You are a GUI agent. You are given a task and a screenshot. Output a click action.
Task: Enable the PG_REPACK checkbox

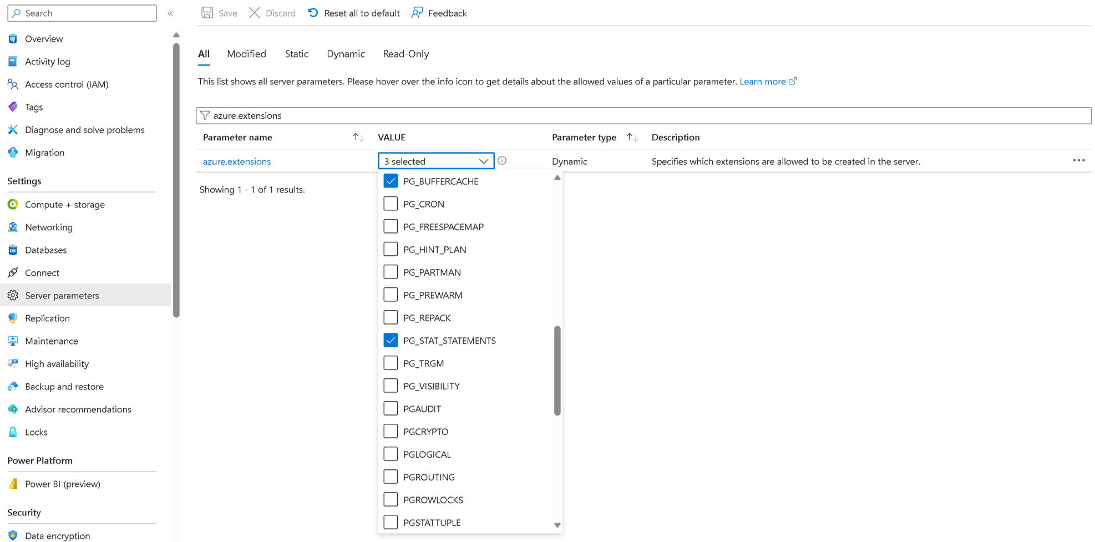click(391, 318)
